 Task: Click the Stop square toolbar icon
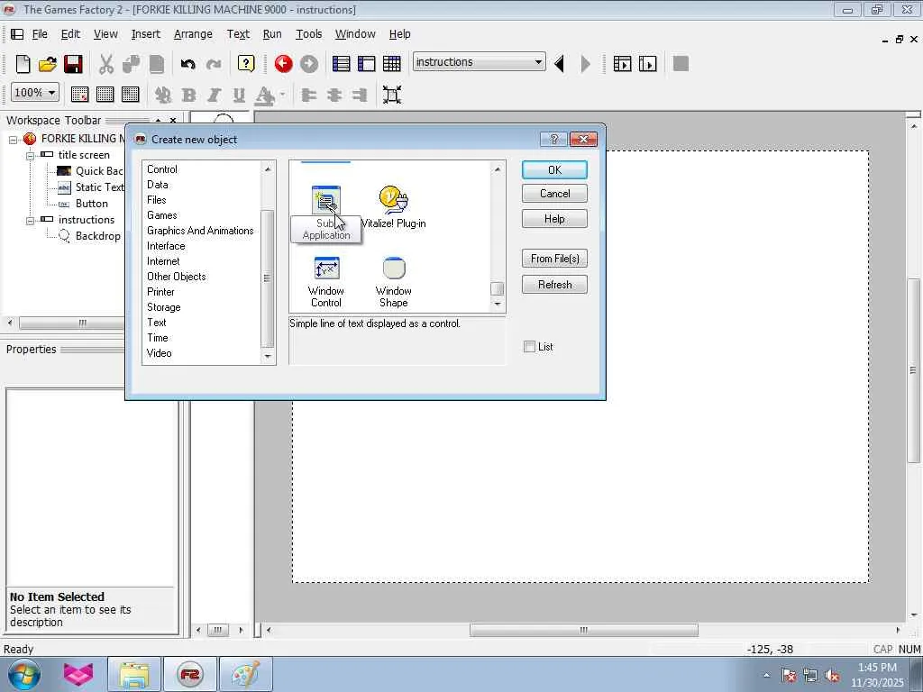pyautogui.click(x=681, y=63)
